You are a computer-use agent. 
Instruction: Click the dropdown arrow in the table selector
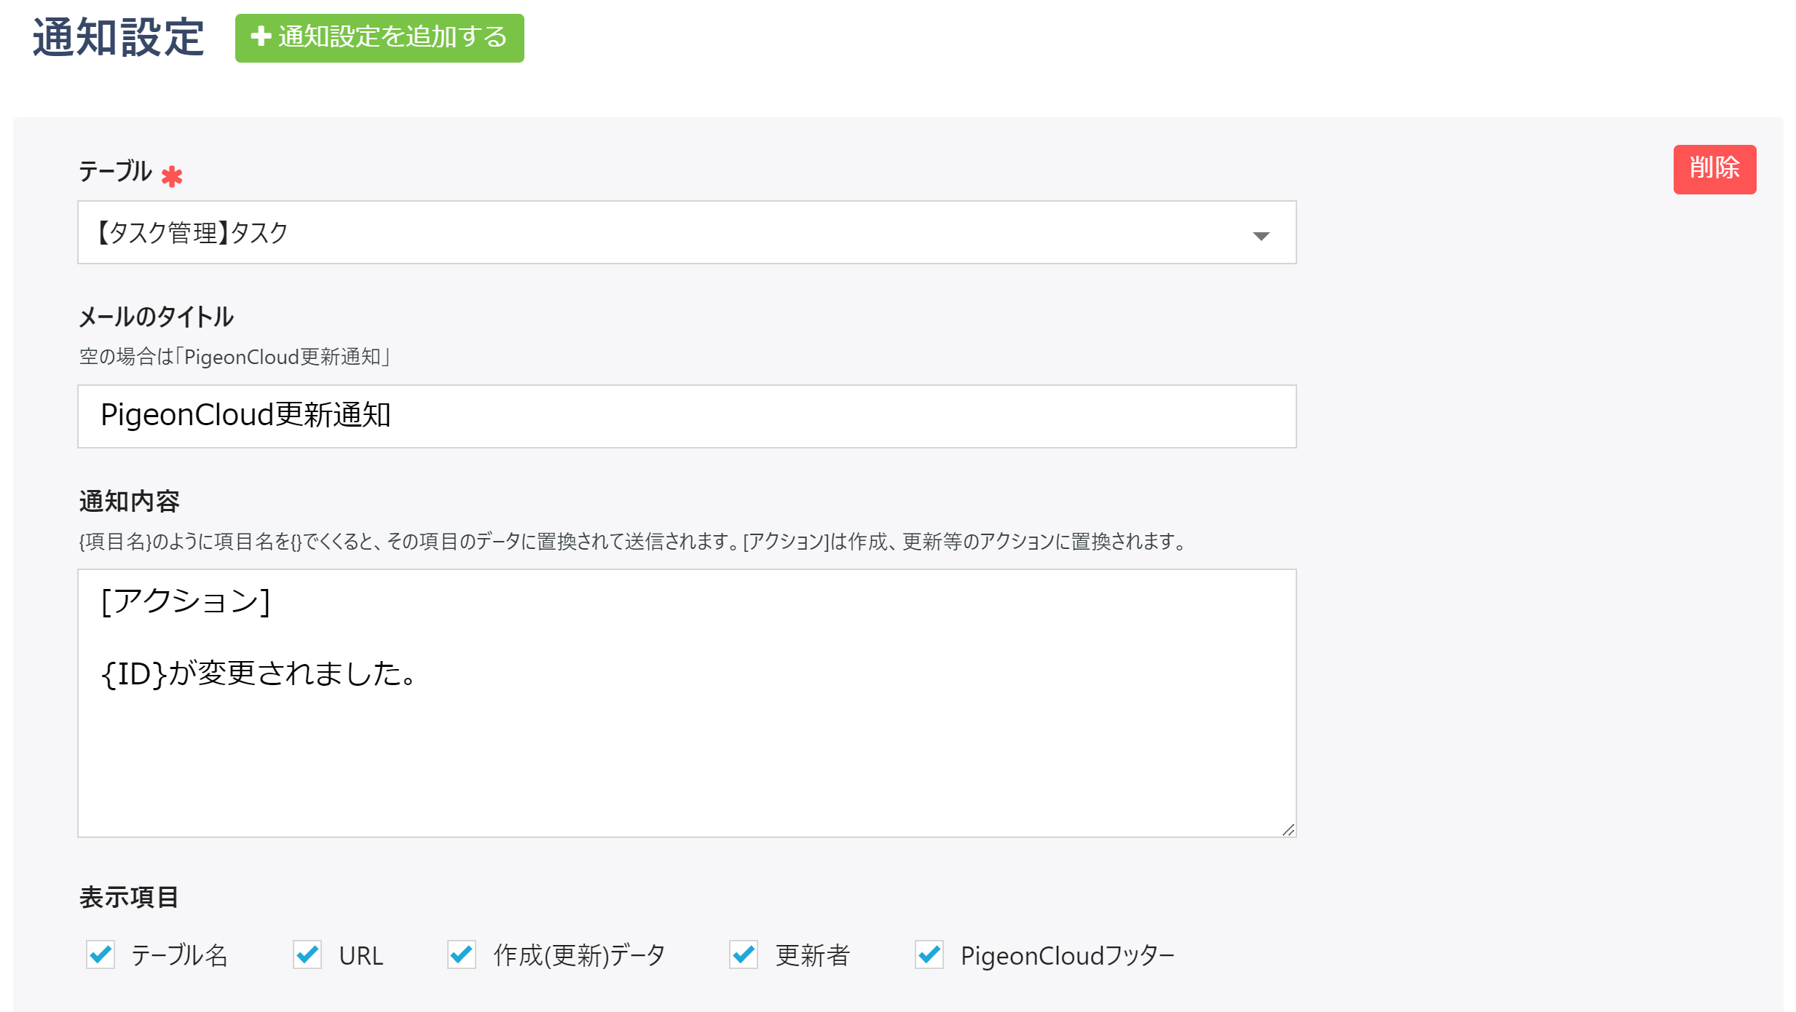tap(1261, 234)
